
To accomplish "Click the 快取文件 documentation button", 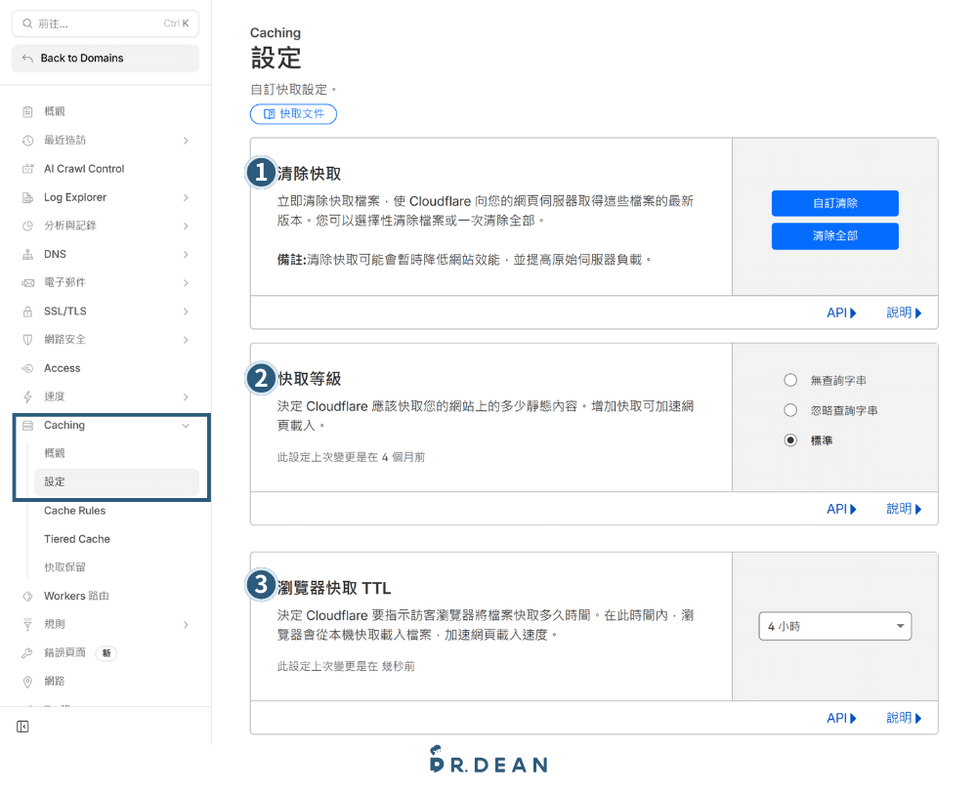I will [293, 114].
